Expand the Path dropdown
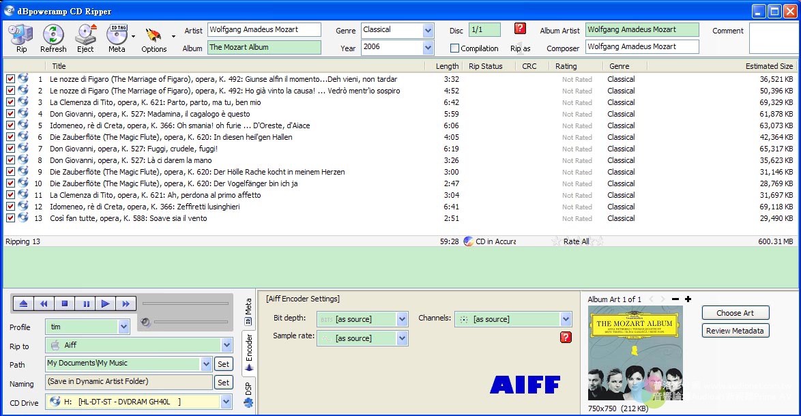This screenshot has width=801, height=416. (206, 364)
